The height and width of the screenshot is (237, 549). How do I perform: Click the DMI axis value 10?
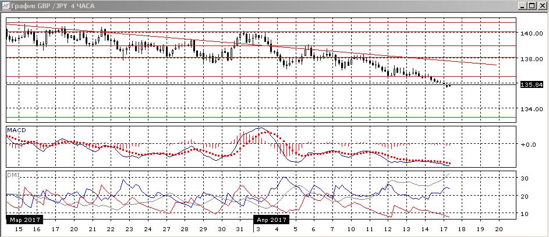point(525,214)
